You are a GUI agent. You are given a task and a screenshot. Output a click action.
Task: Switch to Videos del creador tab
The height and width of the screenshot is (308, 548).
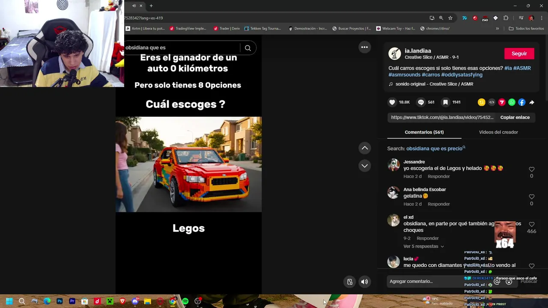coord(498,132)
